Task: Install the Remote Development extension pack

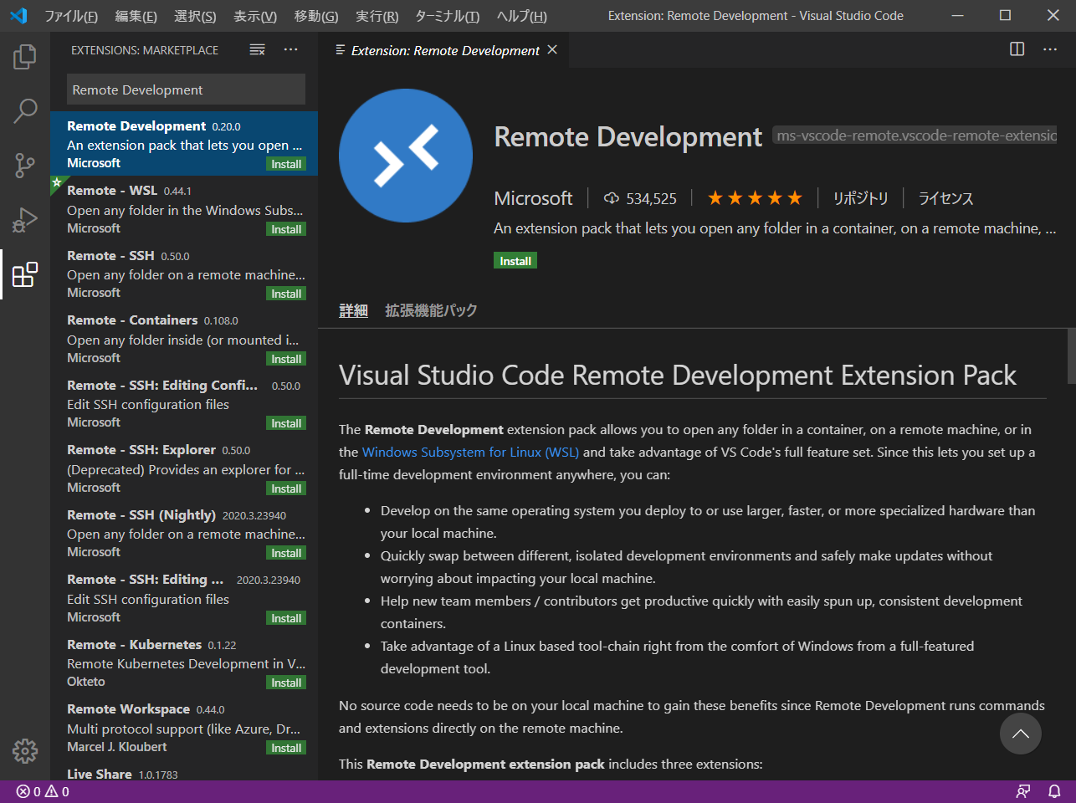Action: (515, 261)
